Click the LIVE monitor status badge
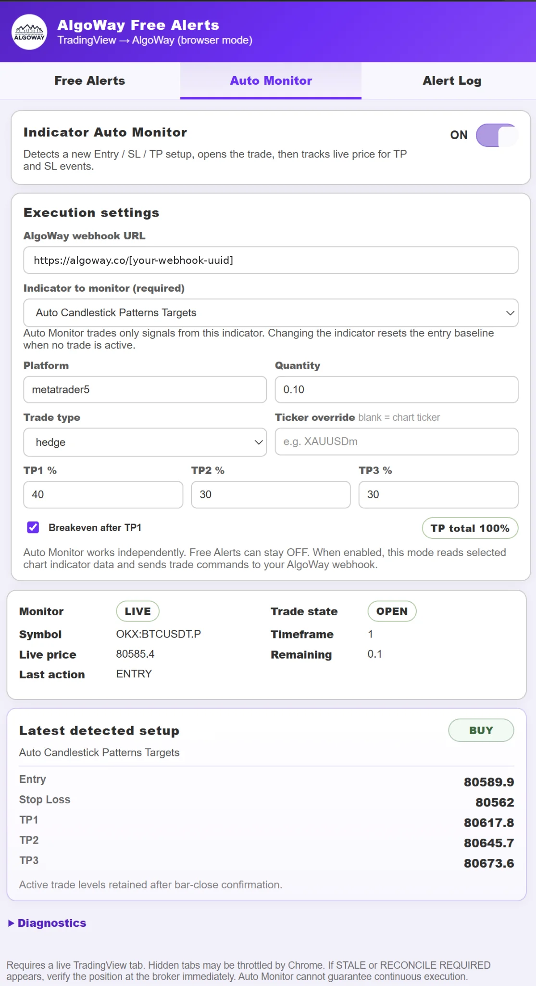The width and height of the screenshot is (536, 986). coord(137,611)
